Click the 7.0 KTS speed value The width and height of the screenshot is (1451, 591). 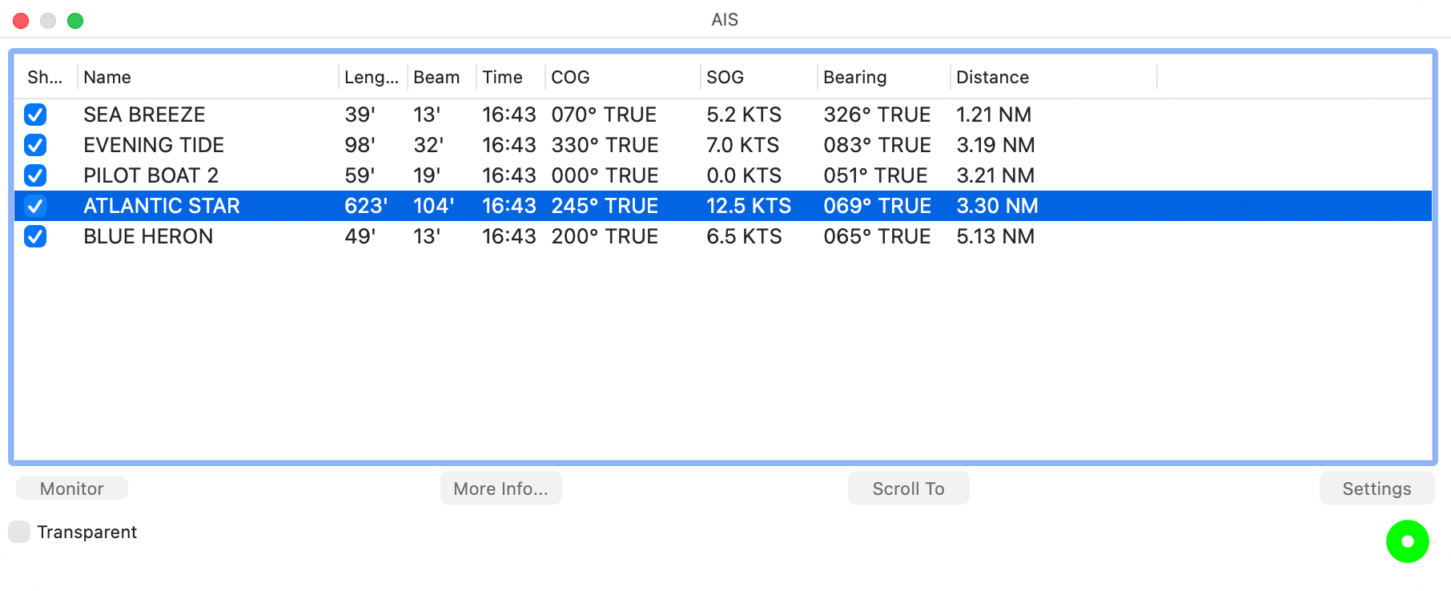(x=743, y=145)
